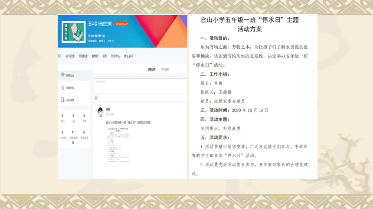Click the 班级课表 timetable sidebar icon
This screenshot has width=373, height=209.
[x=63, y=100]
